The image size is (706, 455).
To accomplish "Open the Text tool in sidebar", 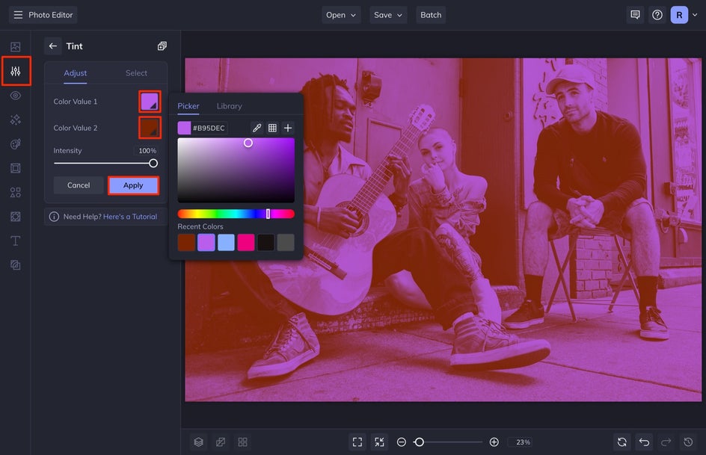I will [x=15, y=241].
